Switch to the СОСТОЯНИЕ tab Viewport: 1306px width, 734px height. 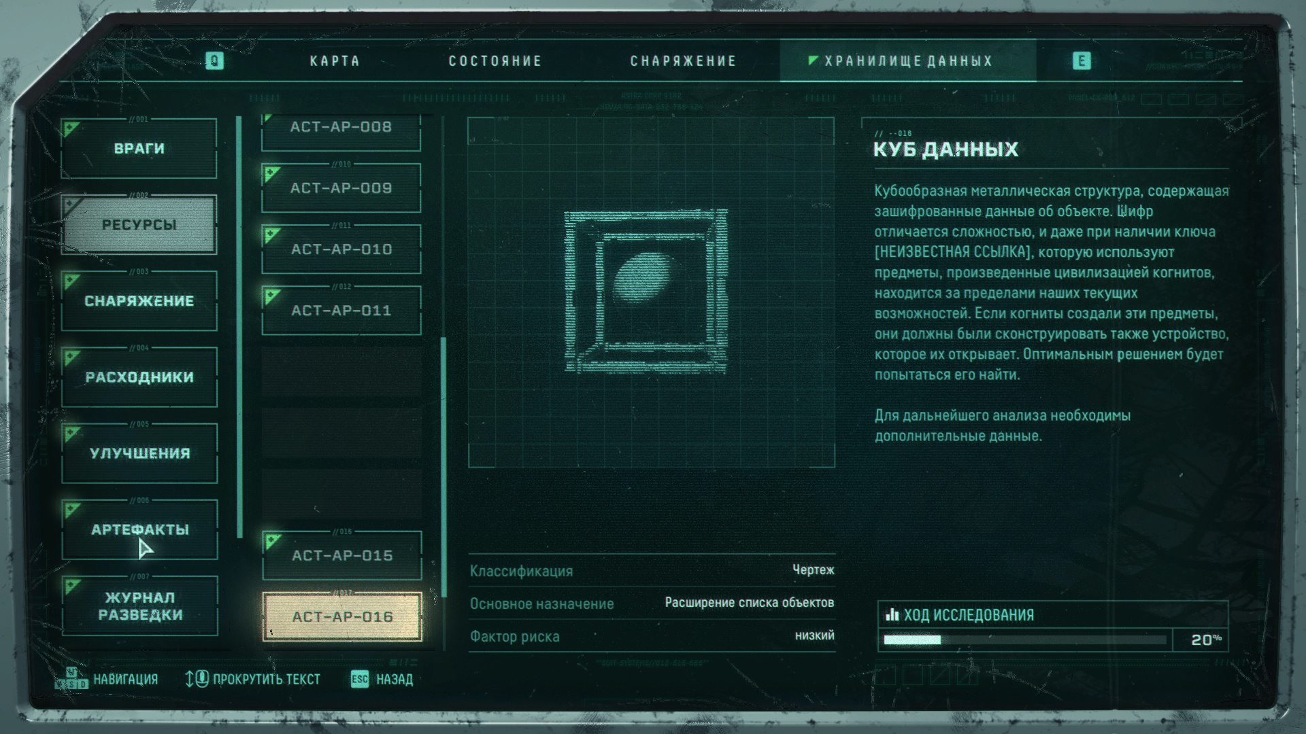(x=495, y=61)
